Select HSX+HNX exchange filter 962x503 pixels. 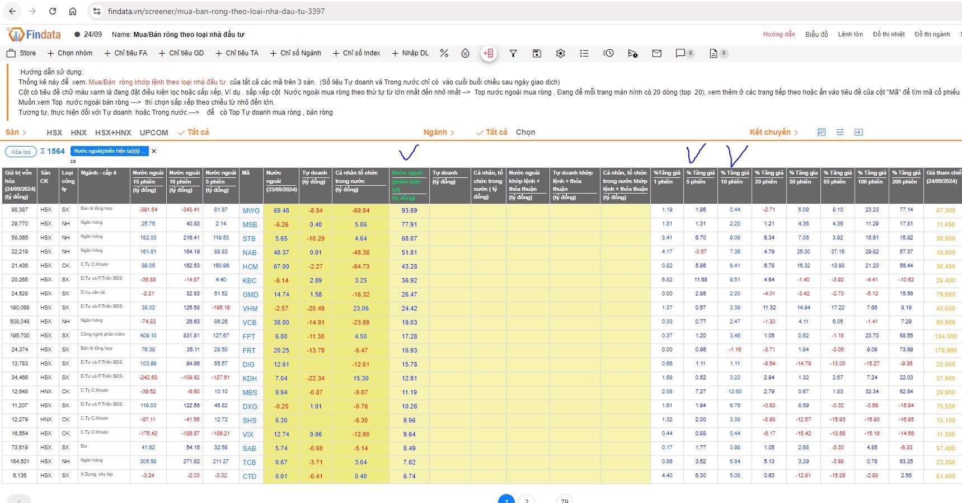[x=113, y=133]
